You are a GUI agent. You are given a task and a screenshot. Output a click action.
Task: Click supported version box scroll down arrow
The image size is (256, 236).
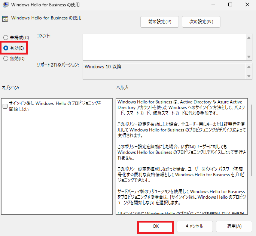click(x=249, y=76)
